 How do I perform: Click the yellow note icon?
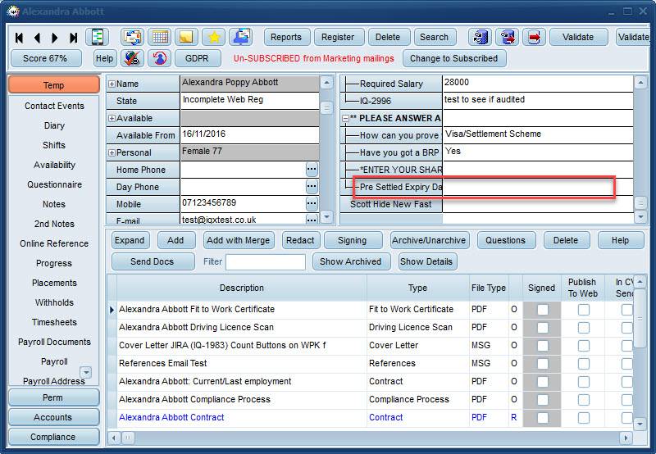click(187, 37)
